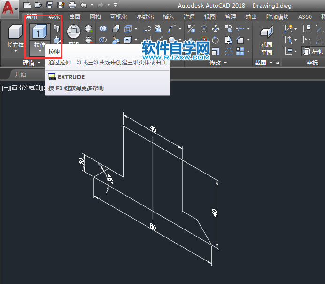Click the Plot printer icon
This screenshot has height=284, width=325.
click(x=72, y=5)
